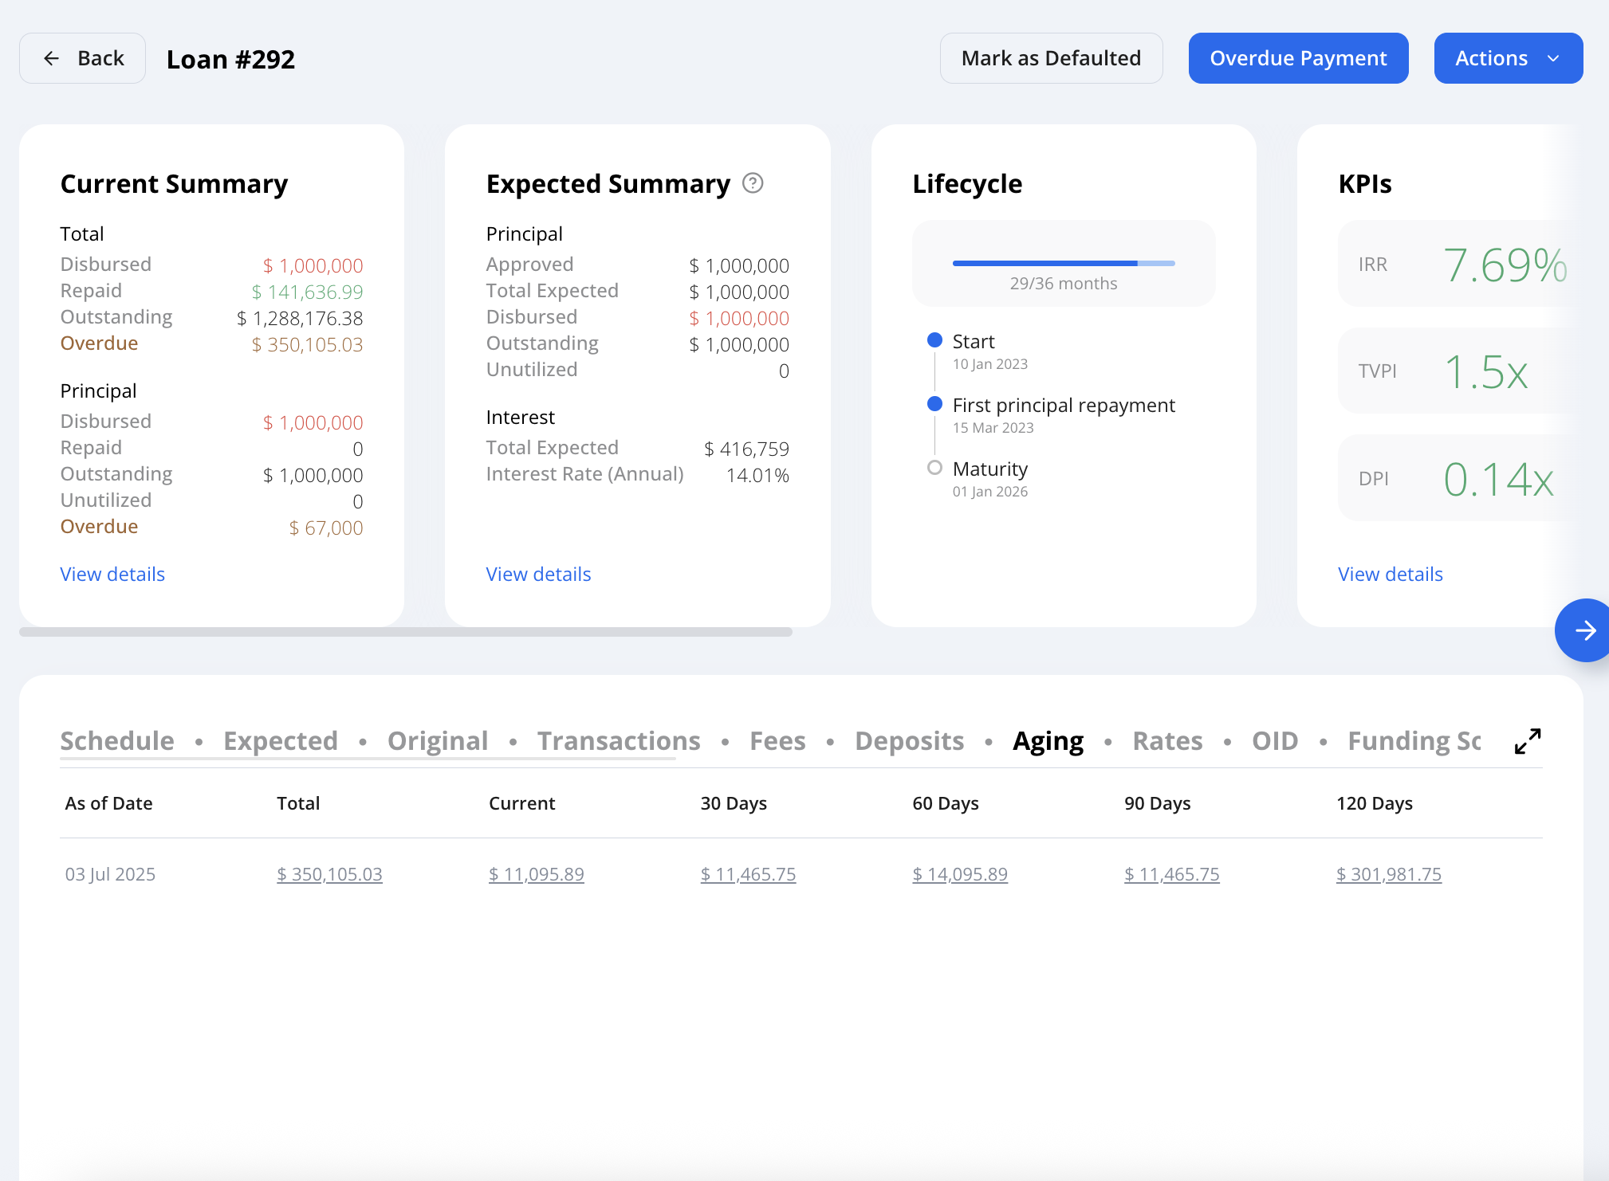This screenshot has height=1181, width=1609.
Task: Open View details under KPIs
Action: pos(1390,574)
